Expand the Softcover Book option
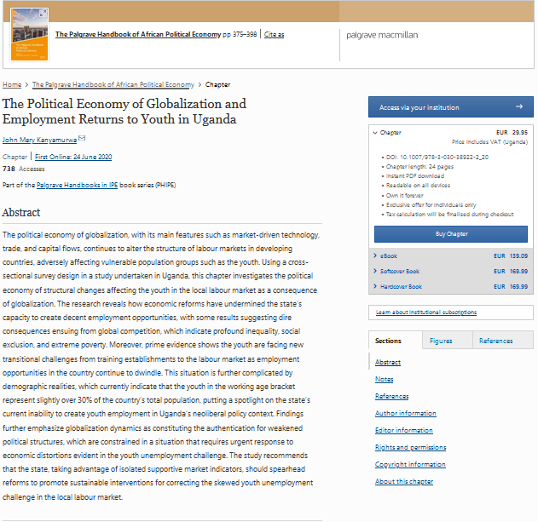 click(x=376, y=271)
